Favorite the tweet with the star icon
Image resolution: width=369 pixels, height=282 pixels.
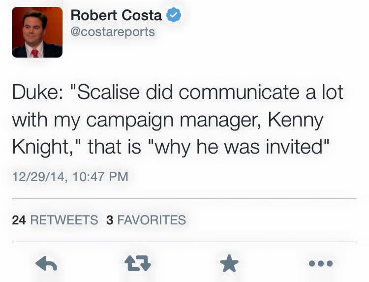click(229, 264)
